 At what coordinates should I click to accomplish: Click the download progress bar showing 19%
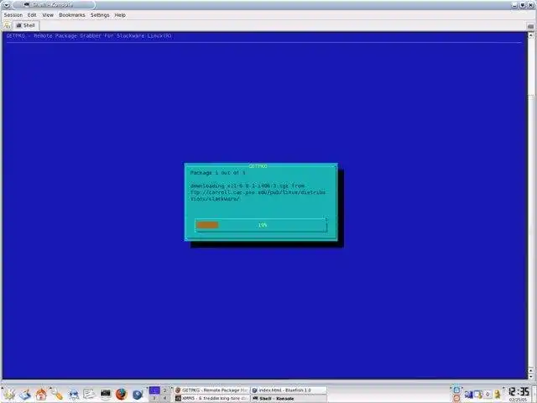[261, 225]
